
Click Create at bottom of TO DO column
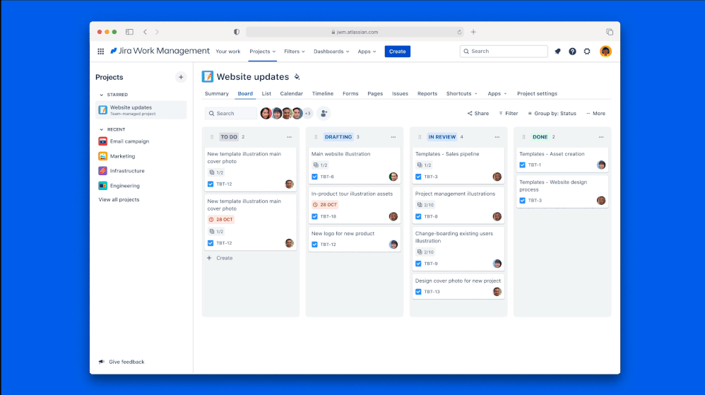[220, 258]
